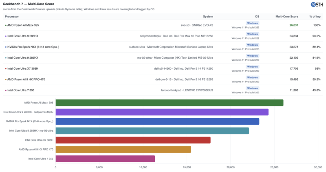Image resolution: width=326 pixels, height=172 pixels.
Task: Click the purple Intel Core Ultra 9 285HX dellpromax16plu bar
Action: click(162, 112)
